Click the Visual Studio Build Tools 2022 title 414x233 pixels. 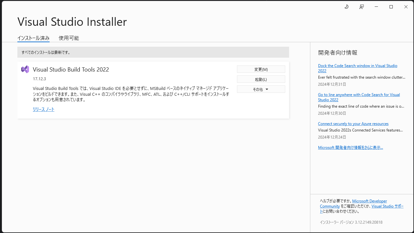coord(71,69)
